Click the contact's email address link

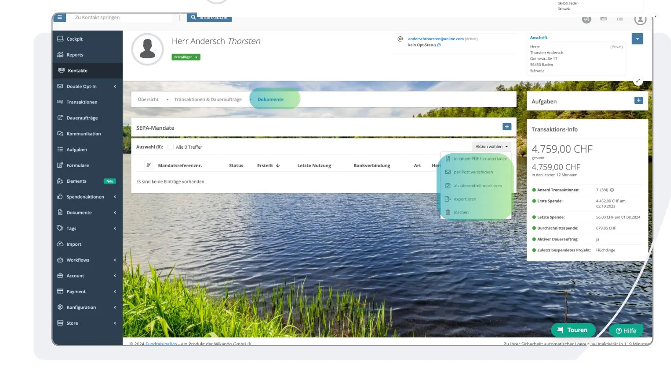coord(435,39)
